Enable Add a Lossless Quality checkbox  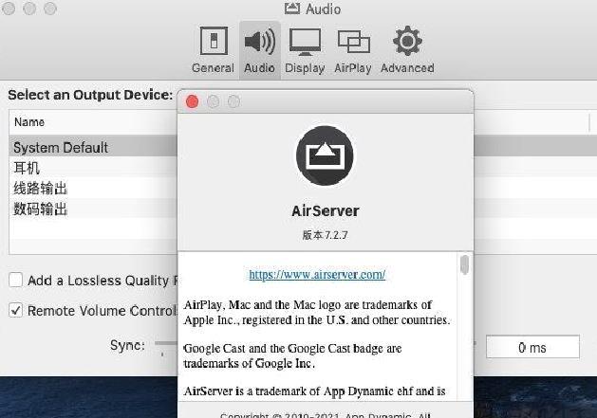(x=15, y=280)
